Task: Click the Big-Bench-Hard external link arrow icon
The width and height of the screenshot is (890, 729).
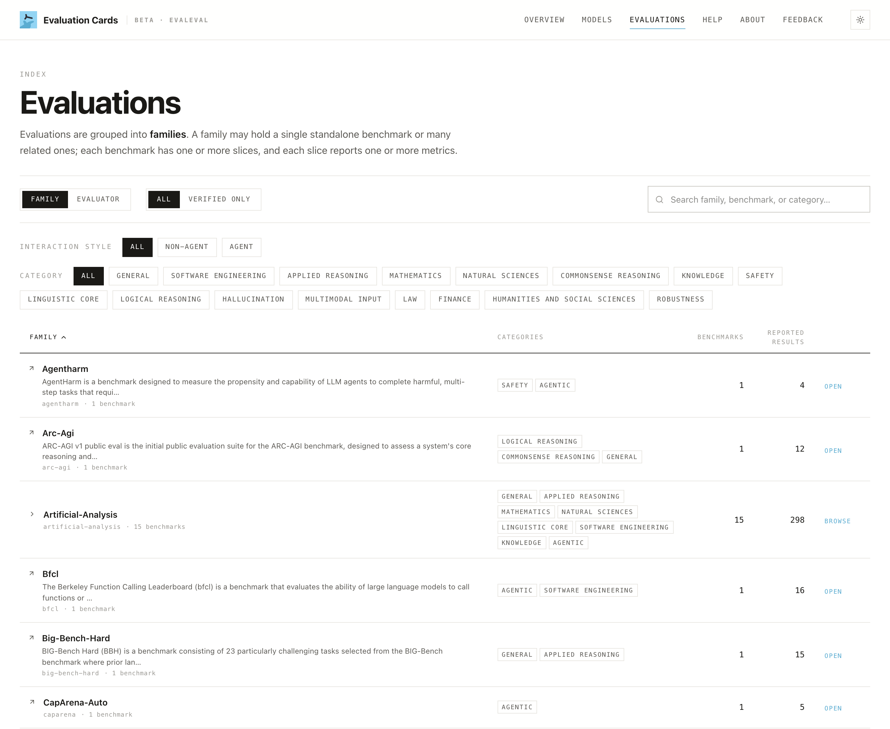Action: pyautogui.click(x=32, y=638)
